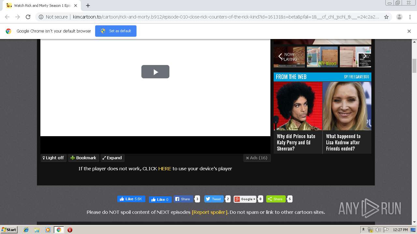Bookmark this page with the star icon

386,17
